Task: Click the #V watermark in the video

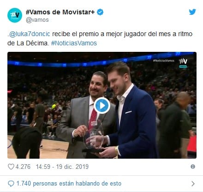Action: point(183,63)
